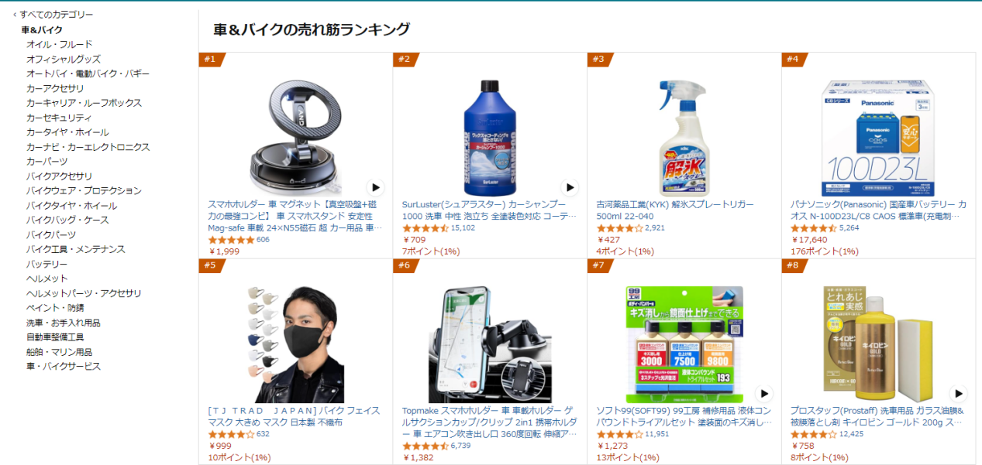Screen dimensions: 982x465
Task: Open 車・バイクサービス category
Action: coord(64,367)
